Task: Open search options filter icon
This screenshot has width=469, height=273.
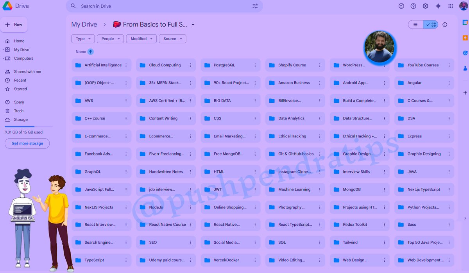Action: [x=255, y=6]
